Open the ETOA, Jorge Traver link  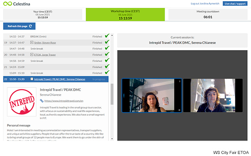click(45, 55)
